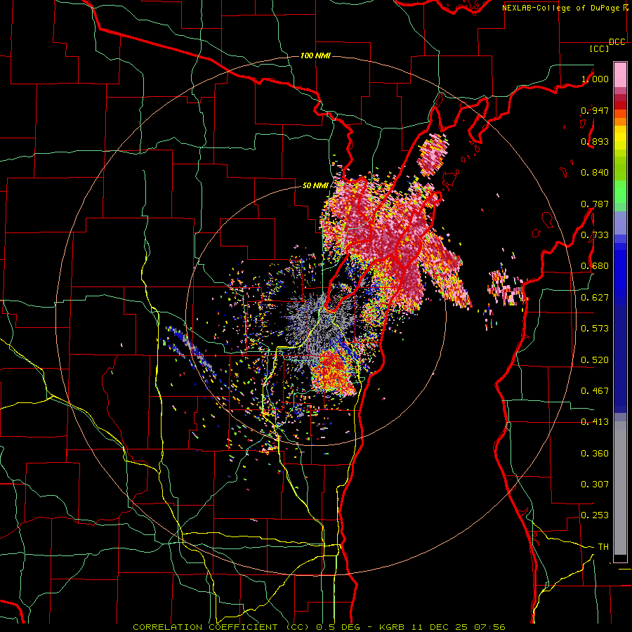Image resolution: width=632 pixels, height=632 pixels.
Task: Click the pink segment of the color bar
Action: click(620, 74)
